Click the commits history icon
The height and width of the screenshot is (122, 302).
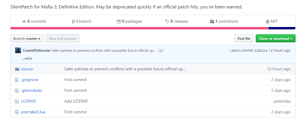[x=24, y=21]
